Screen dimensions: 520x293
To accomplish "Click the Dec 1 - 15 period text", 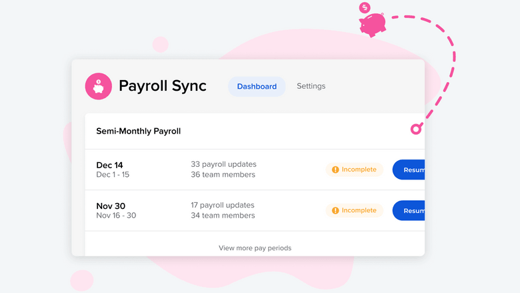I will click(x=113, y=175).
